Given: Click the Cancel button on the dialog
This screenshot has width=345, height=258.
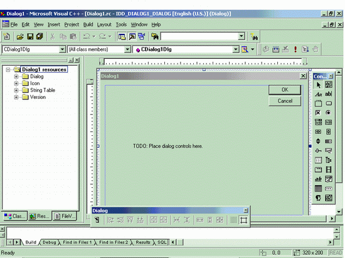Looking at the screenshot, I should click(285, 101).
